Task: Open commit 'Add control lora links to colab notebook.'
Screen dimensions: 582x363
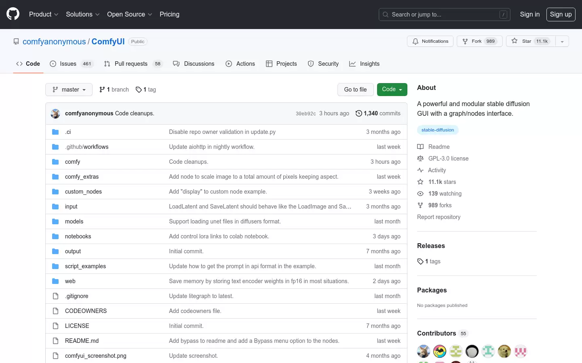Action: pos(219,236)
